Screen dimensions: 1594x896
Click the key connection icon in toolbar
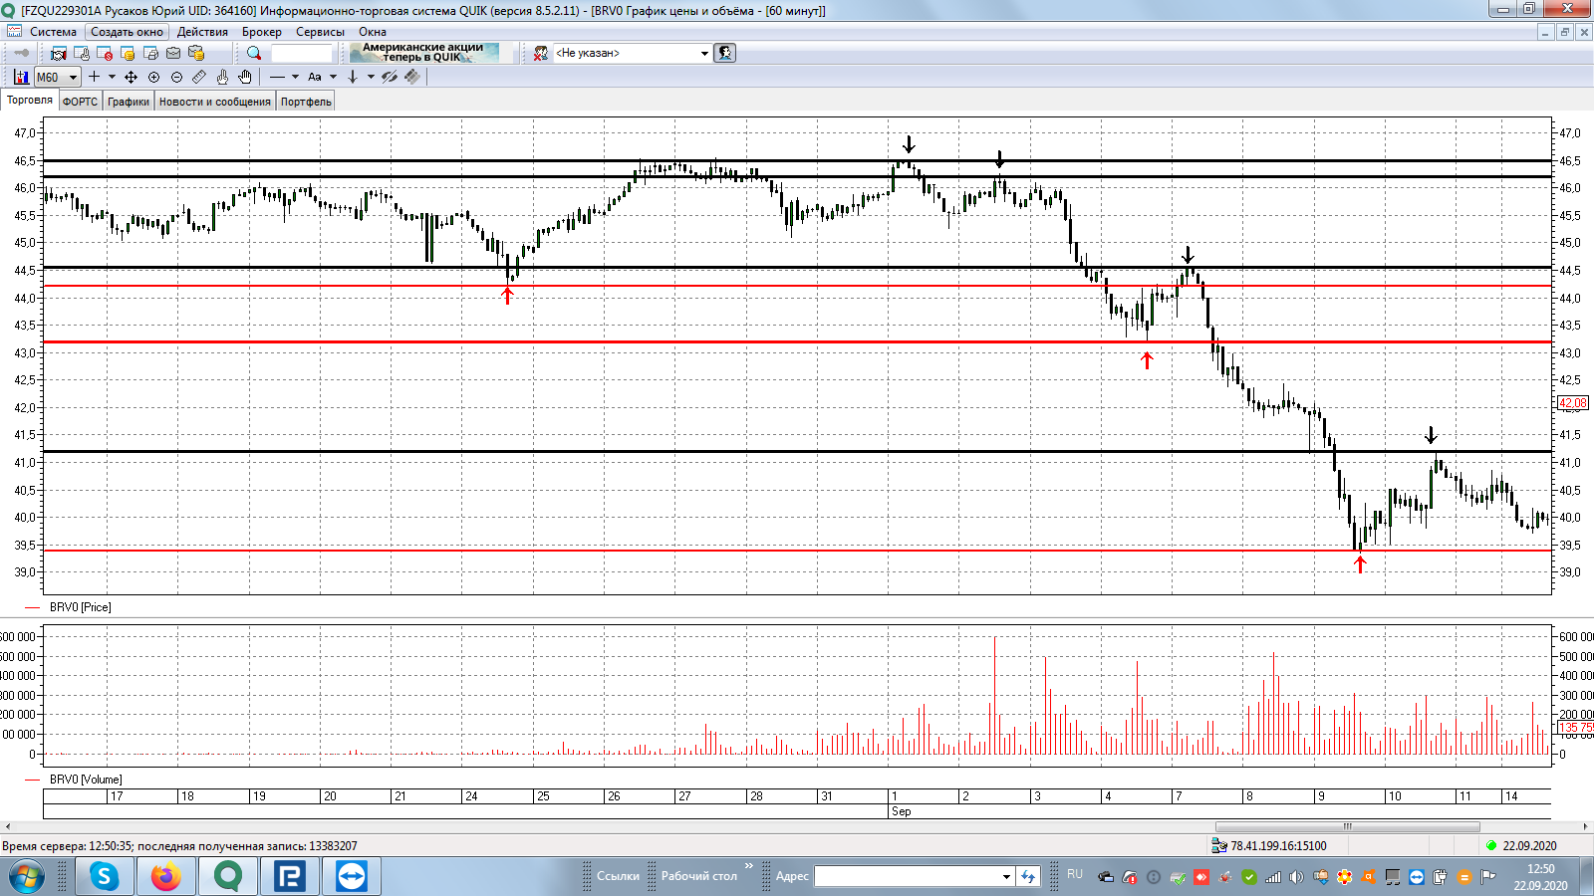21,53
